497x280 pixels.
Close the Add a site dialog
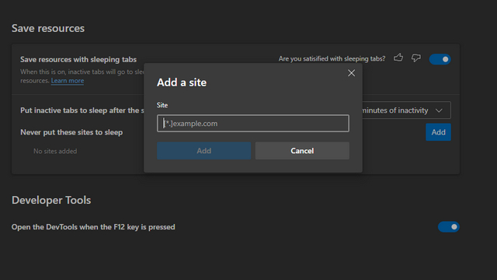click(x=351, y=73)
